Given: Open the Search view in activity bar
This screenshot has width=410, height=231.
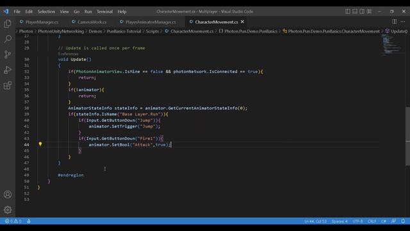Looking at the screenshot, I should [8, 39].
